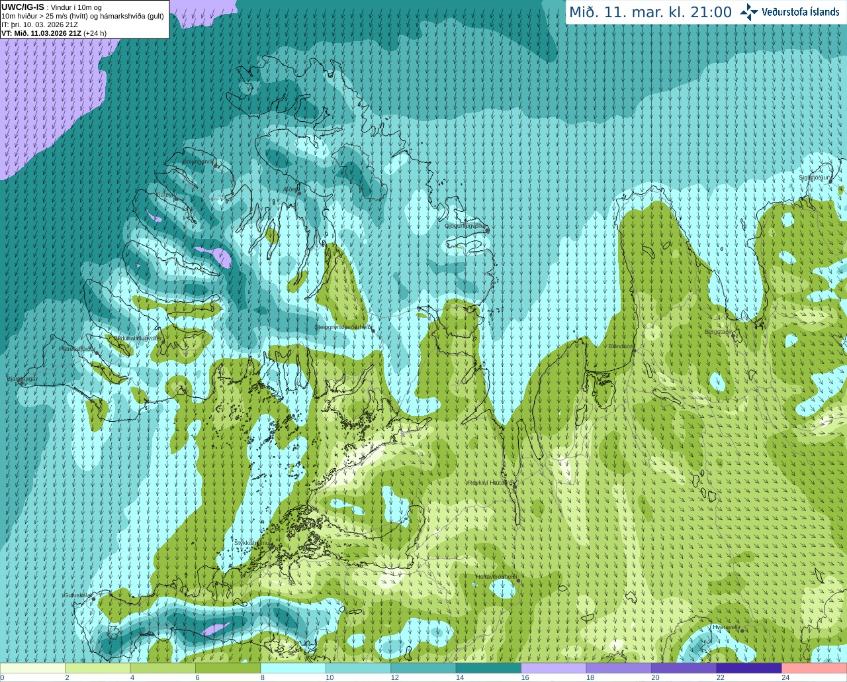Image resolution: width=847 pixels, height=682 pixels.
Task: Click the Veðurstofa Íslands logo icon
Action: click(x=748, y=12)
